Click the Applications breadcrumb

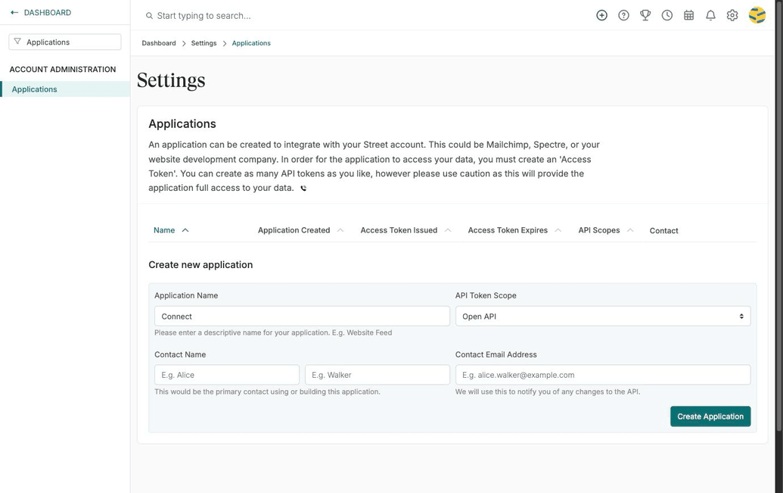pos(251,43)
